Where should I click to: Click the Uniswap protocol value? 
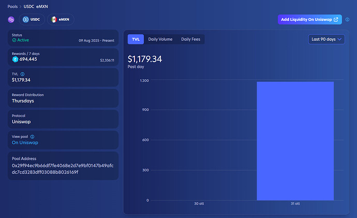point(21,122)
